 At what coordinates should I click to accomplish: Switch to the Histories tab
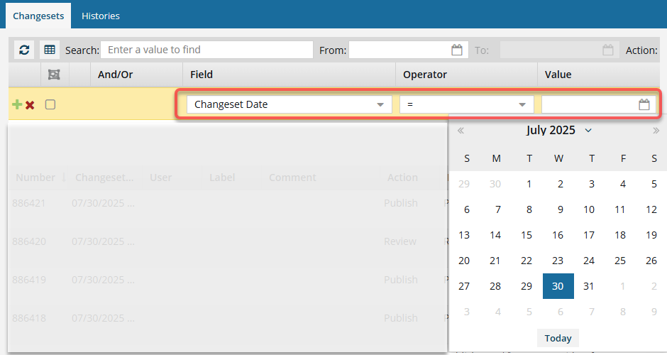pyautogui.click(x=100, y=16)
